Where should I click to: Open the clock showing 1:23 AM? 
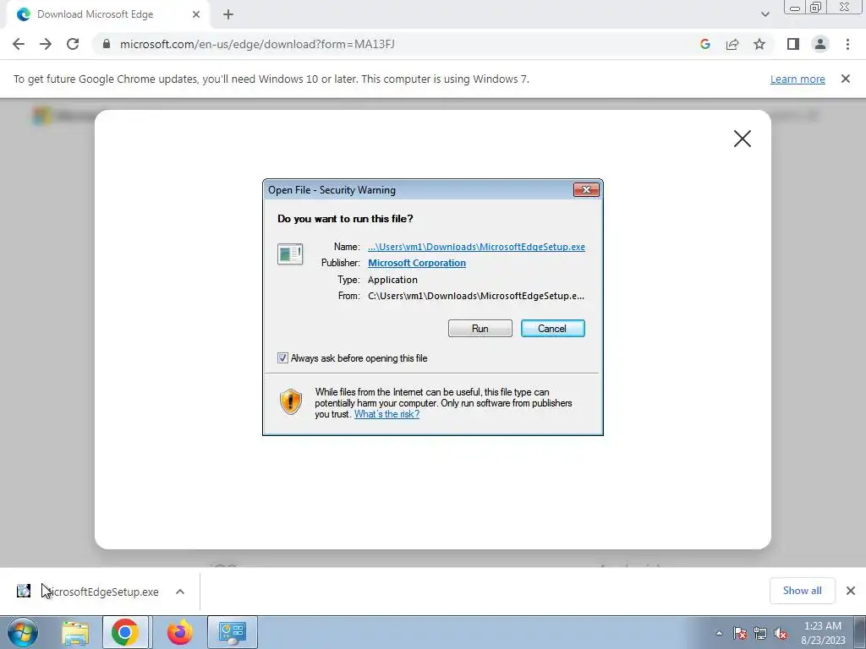click(x=823, y=633)
